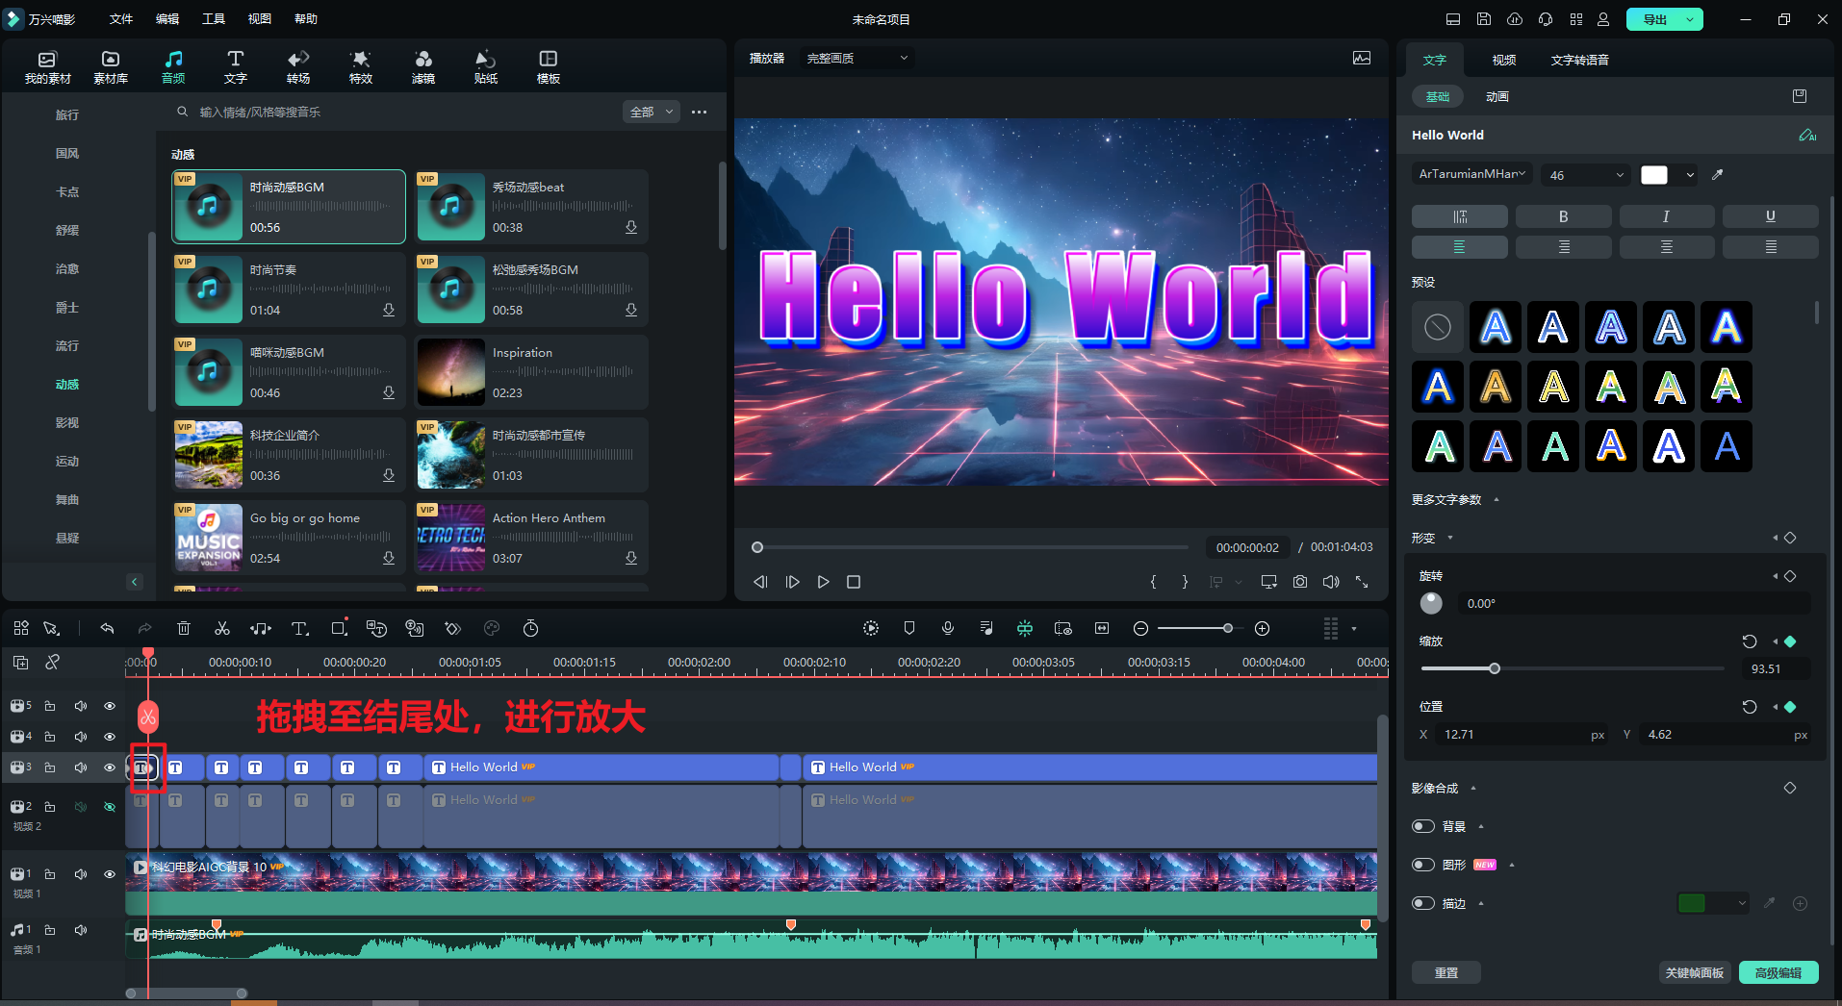The height and width of the screenshot is (1006, 1842).
Task: Play the preview video
Action: click(823, 582)
